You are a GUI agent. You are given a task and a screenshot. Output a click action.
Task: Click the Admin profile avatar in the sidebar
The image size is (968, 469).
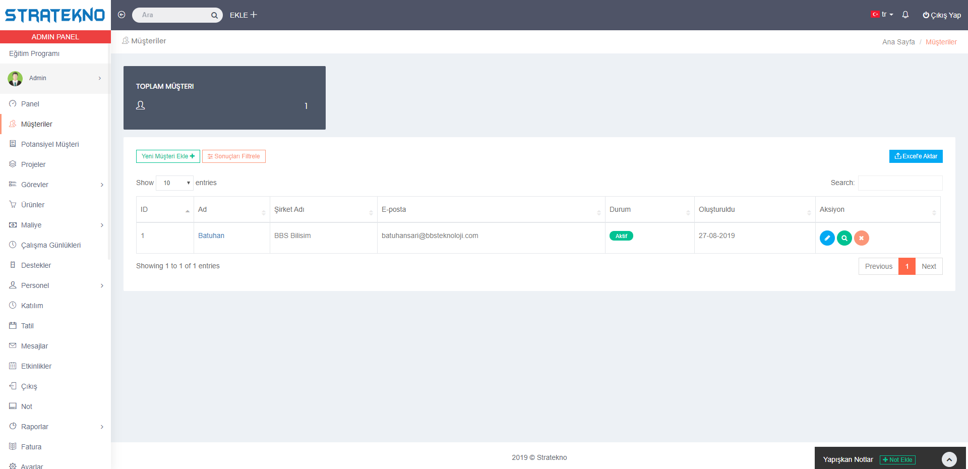click(x=15, y=78)
